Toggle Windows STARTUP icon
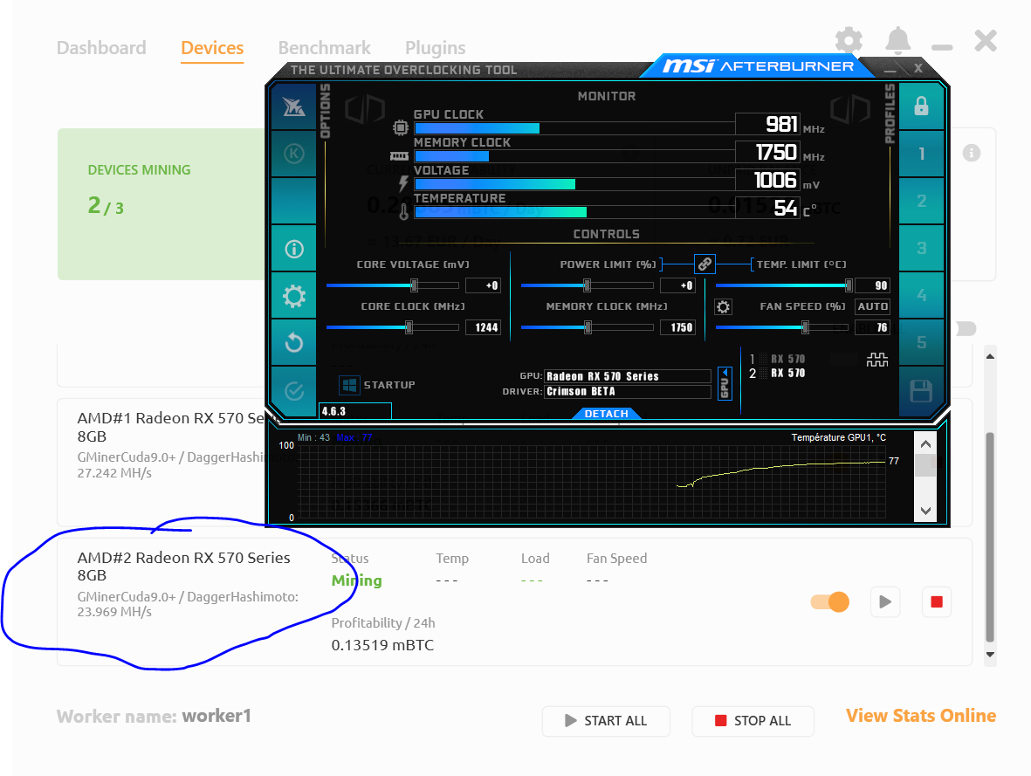This screenshot has width=1031, height=776. (349, 385)
